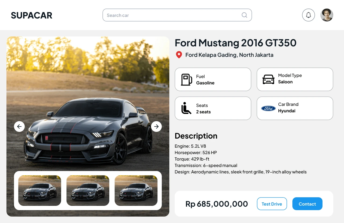Screen dimensions: 344x223
Task: Click the Ford brand logo
Action: [x=268, y=108]
